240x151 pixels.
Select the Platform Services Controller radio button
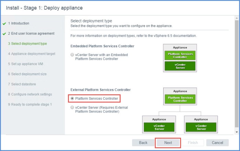(72, 98)
